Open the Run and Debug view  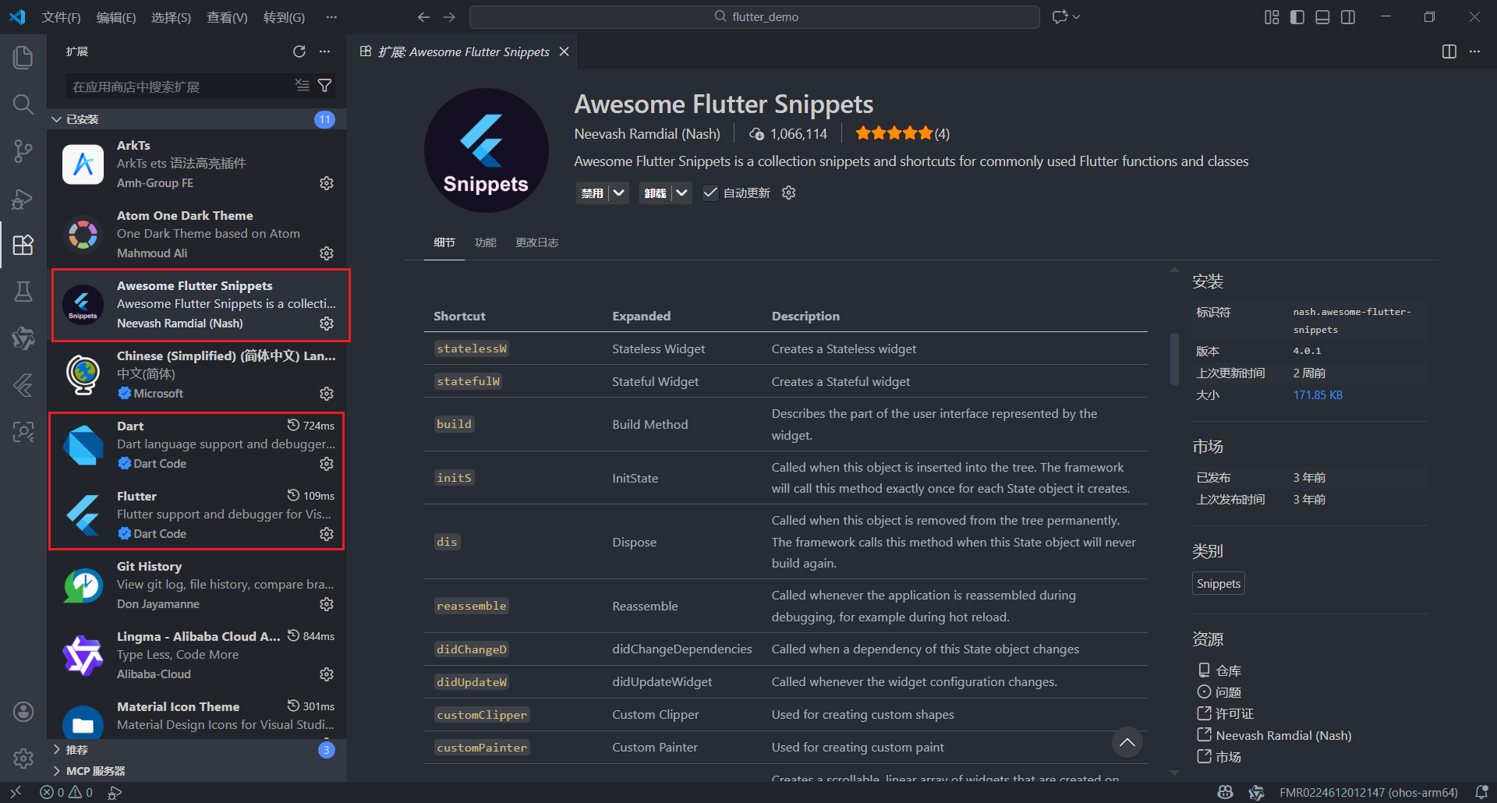point(23,198)
